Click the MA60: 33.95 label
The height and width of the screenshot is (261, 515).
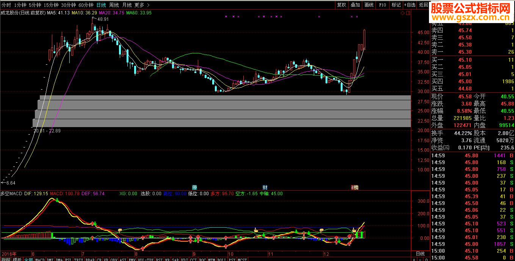(139, 12)
